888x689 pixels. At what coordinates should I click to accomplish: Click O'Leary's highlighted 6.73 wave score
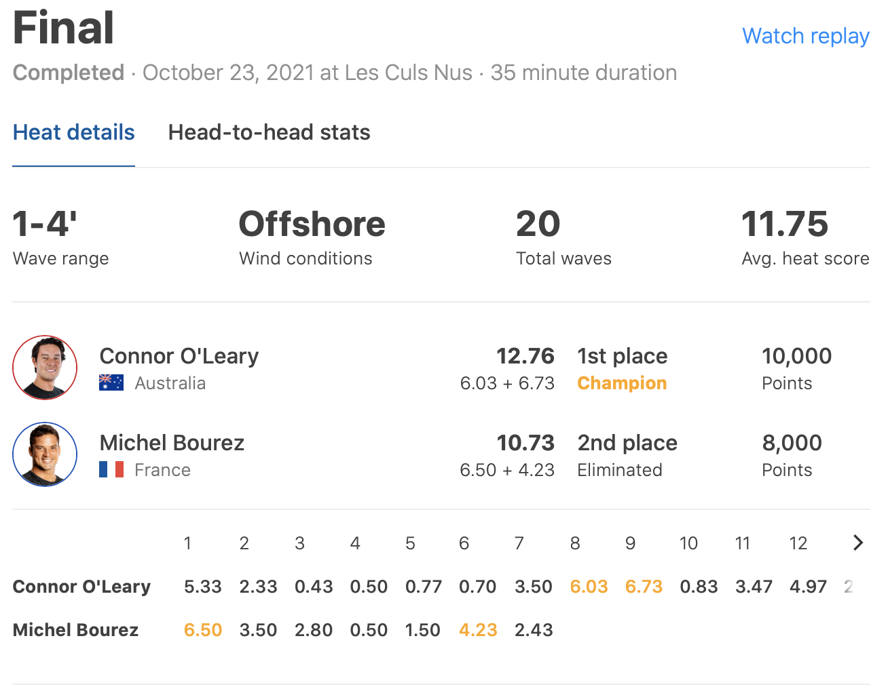(644, 587)
